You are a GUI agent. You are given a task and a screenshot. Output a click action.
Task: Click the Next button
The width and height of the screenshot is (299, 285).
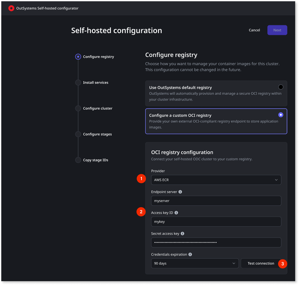point(277,30)
